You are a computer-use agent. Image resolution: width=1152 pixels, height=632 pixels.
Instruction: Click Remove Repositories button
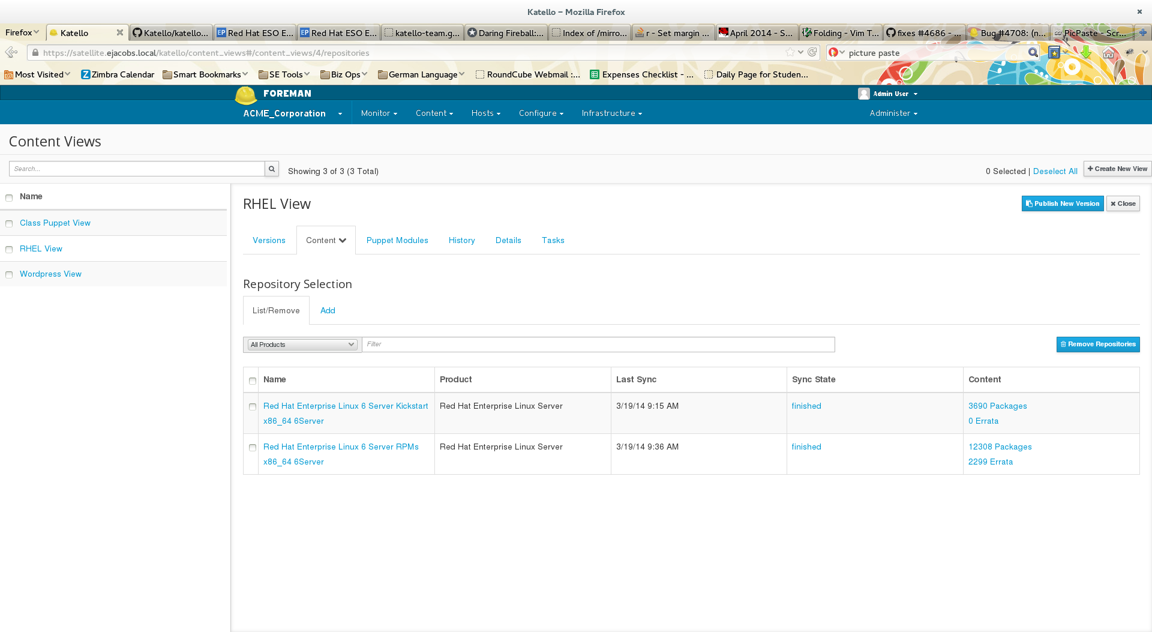point(1098,344)
